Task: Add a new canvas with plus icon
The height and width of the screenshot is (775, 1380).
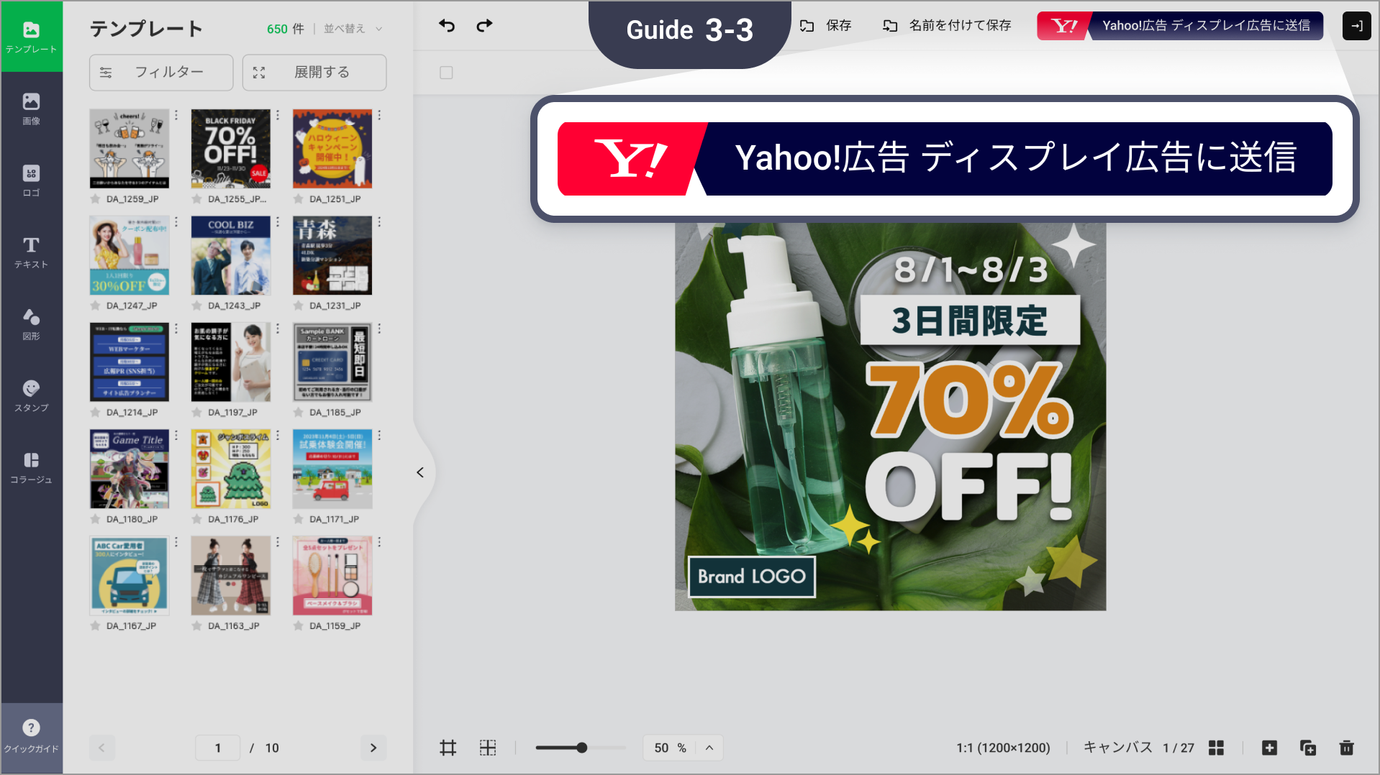Action: (1269, 748)
